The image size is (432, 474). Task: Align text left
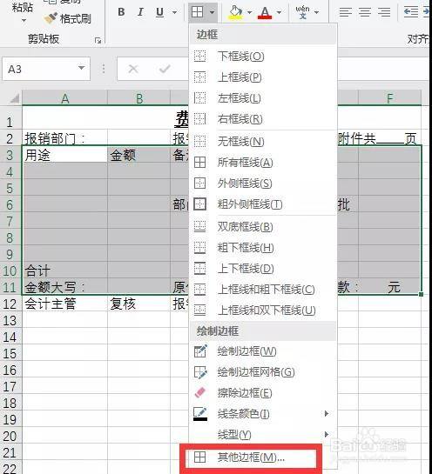(346, 12)
